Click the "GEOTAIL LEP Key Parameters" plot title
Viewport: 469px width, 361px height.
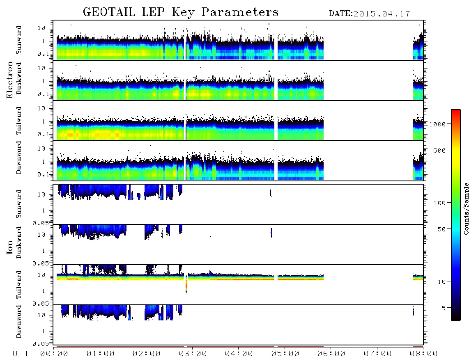[x=181, y=12]
